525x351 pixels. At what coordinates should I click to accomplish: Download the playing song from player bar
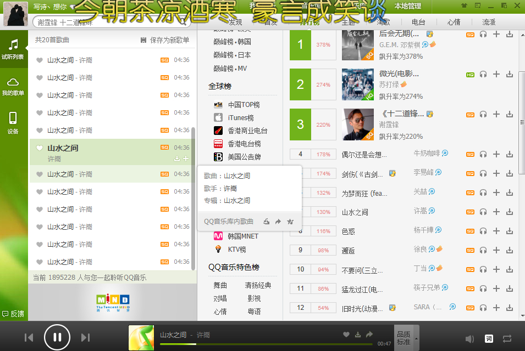357,335
